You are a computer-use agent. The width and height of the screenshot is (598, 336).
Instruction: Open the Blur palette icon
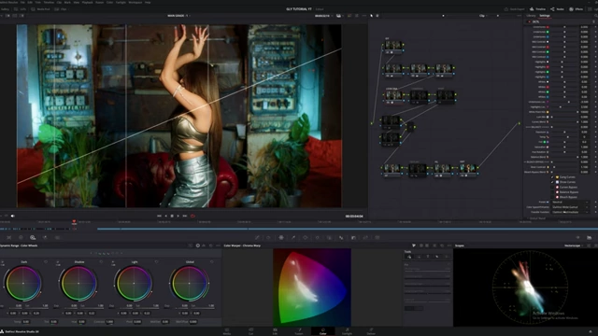[341, 237]
